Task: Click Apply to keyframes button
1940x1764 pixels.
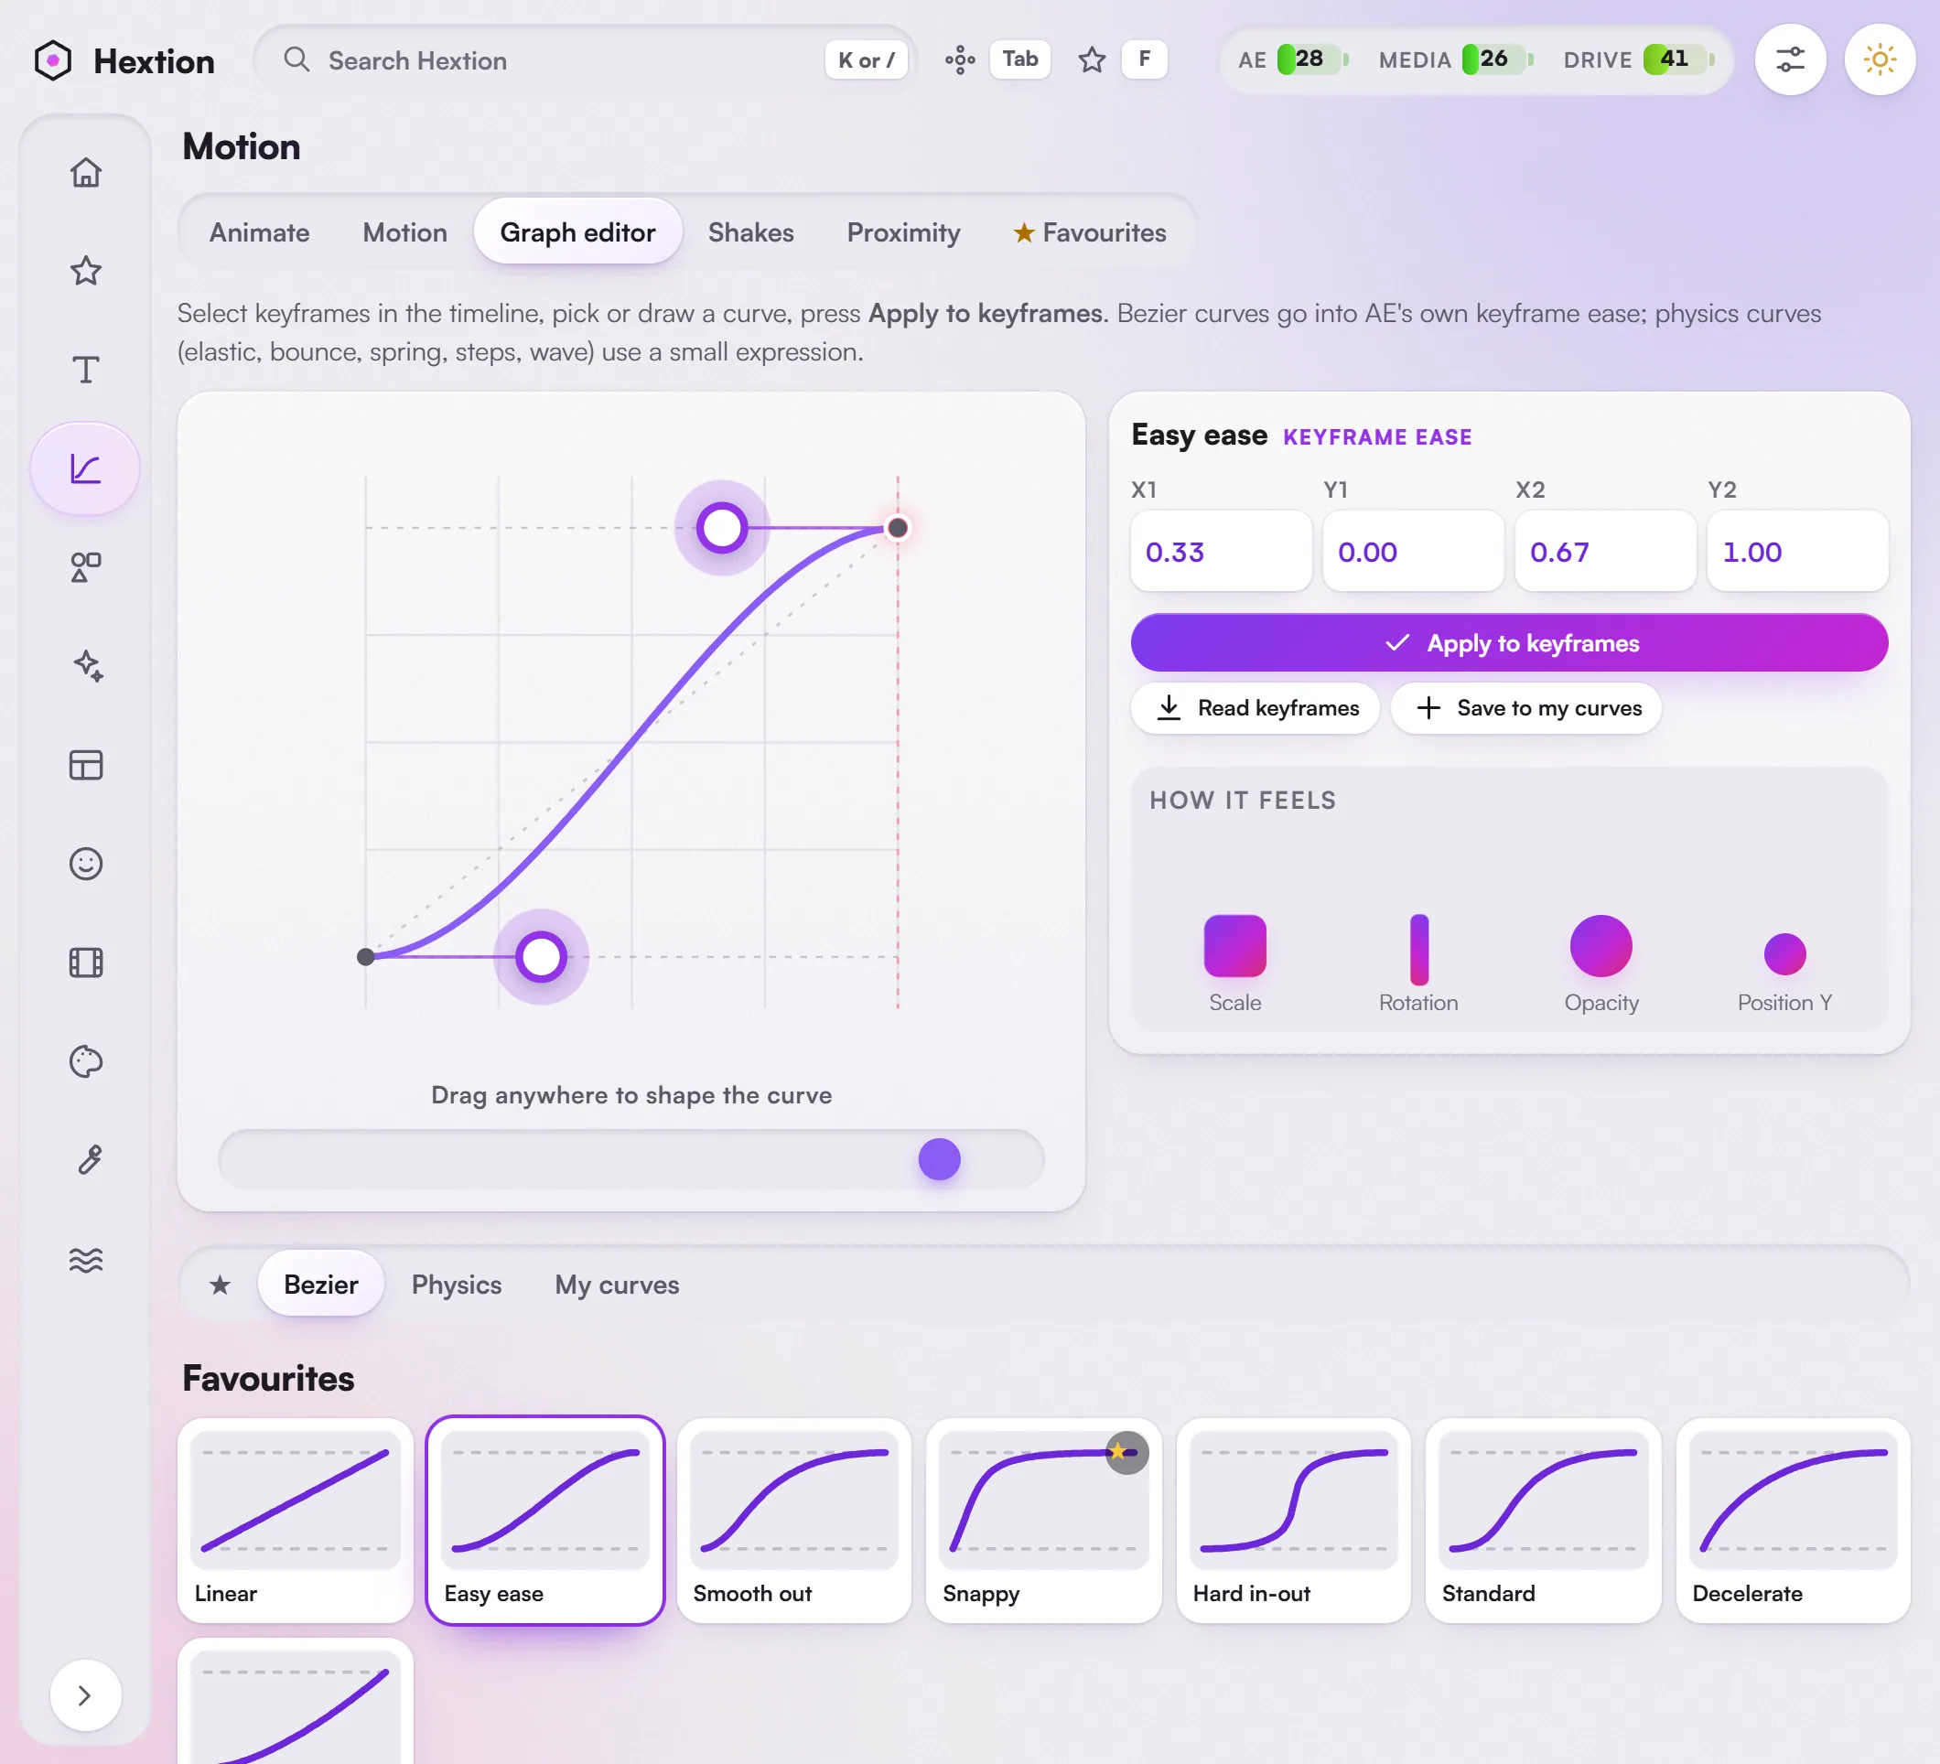Action: (x=1509, y=643)
